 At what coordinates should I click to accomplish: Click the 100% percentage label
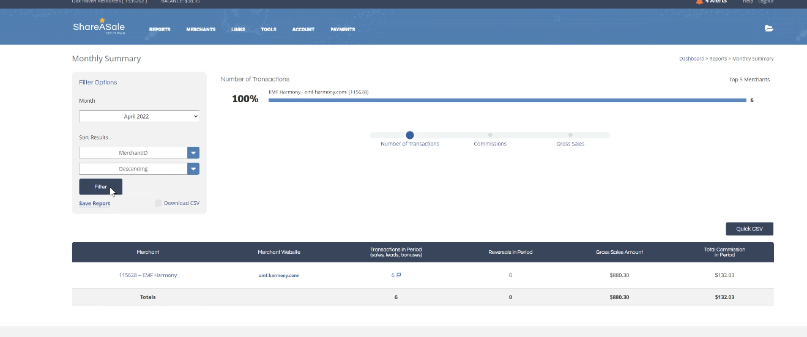pyautogui.click(x=245, y=98)
